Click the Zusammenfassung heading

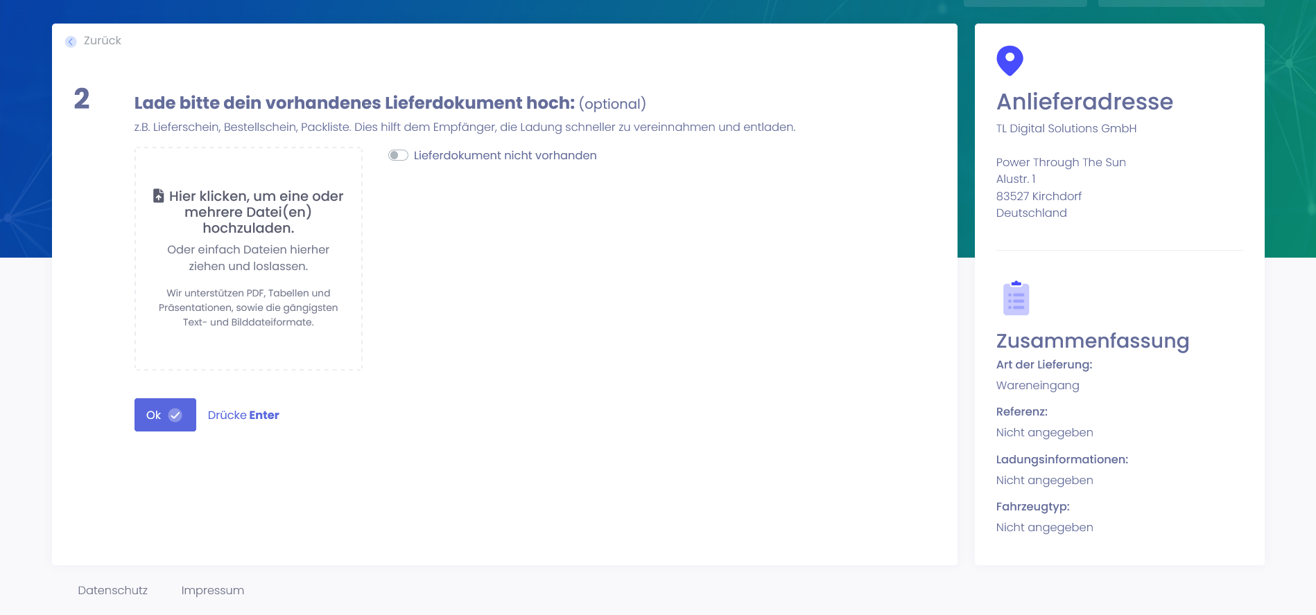pos(1092,341)
